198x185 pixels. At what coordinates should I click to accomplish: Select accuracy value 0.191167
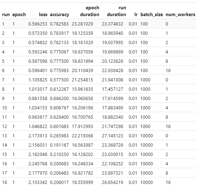coord(59,145)
